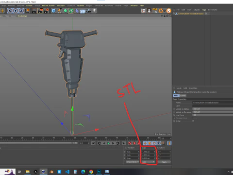This screenshot has width=233, height=175.
Task: Go to next key button
Action: coord(117,143)
